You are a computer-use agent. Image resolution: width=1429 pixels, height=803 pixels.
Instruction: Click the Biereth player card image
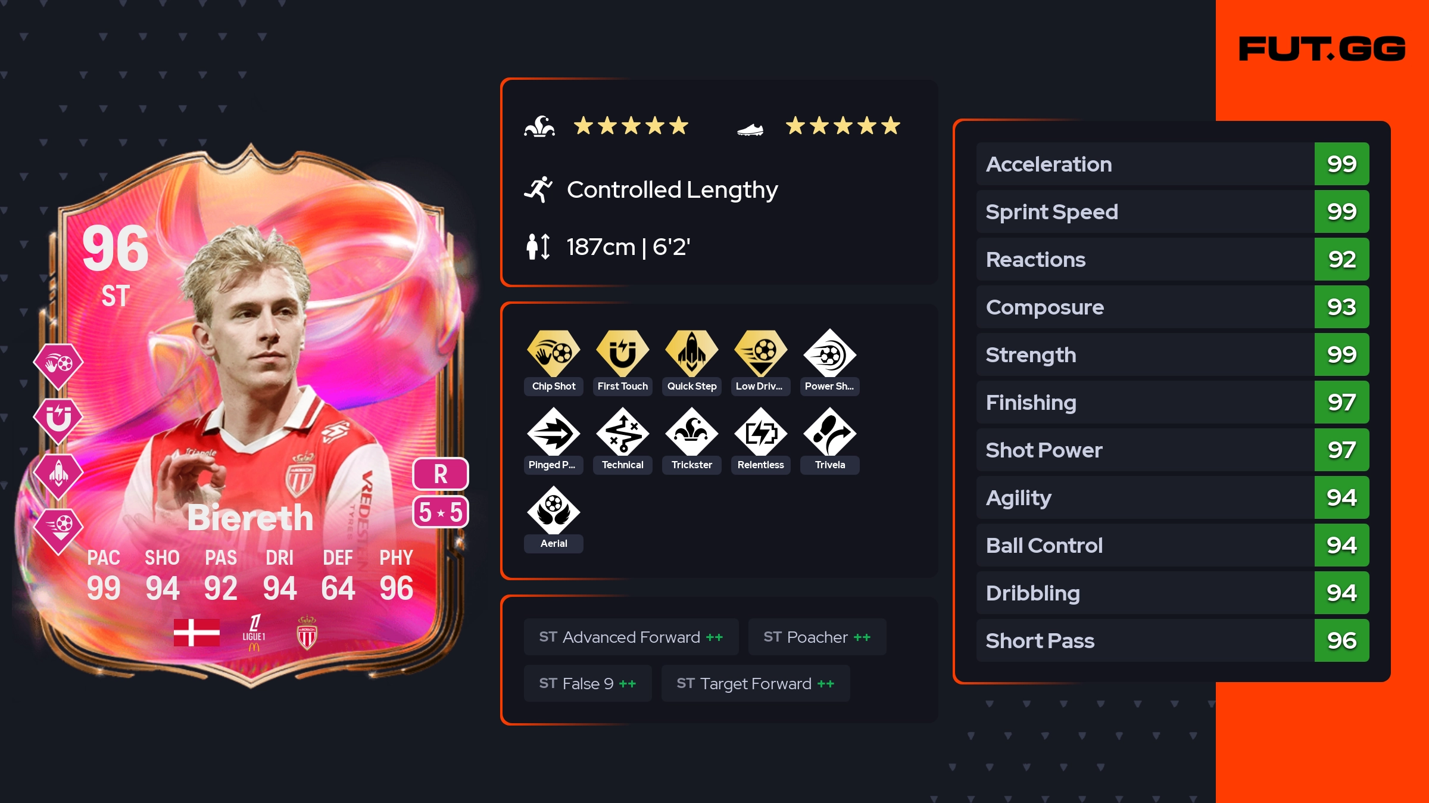[250, 417]
